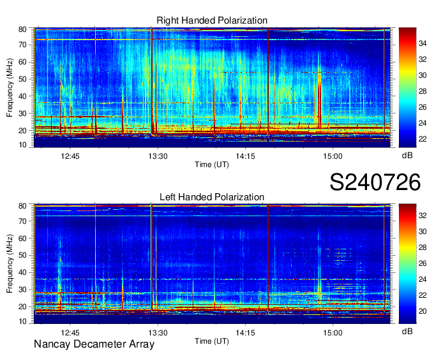Click 22 dB label on upper colorbar

click(423, 139)
